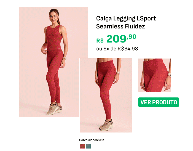This screenshot has height=151, width=193.
Task: Open the middle leggings photo
Action: click(x=106, y=95)
